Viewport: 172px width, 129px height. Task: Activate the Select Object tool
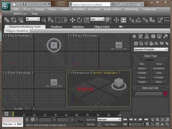click(44, 20)
